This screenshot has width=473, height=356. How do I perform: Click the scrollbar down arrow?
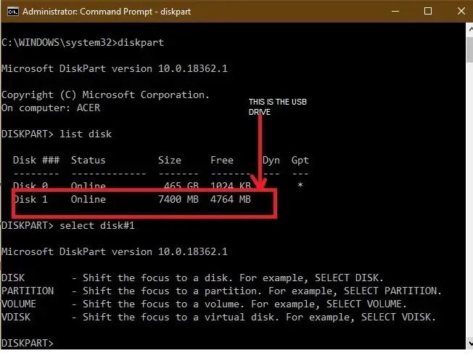tap(470, 343)
